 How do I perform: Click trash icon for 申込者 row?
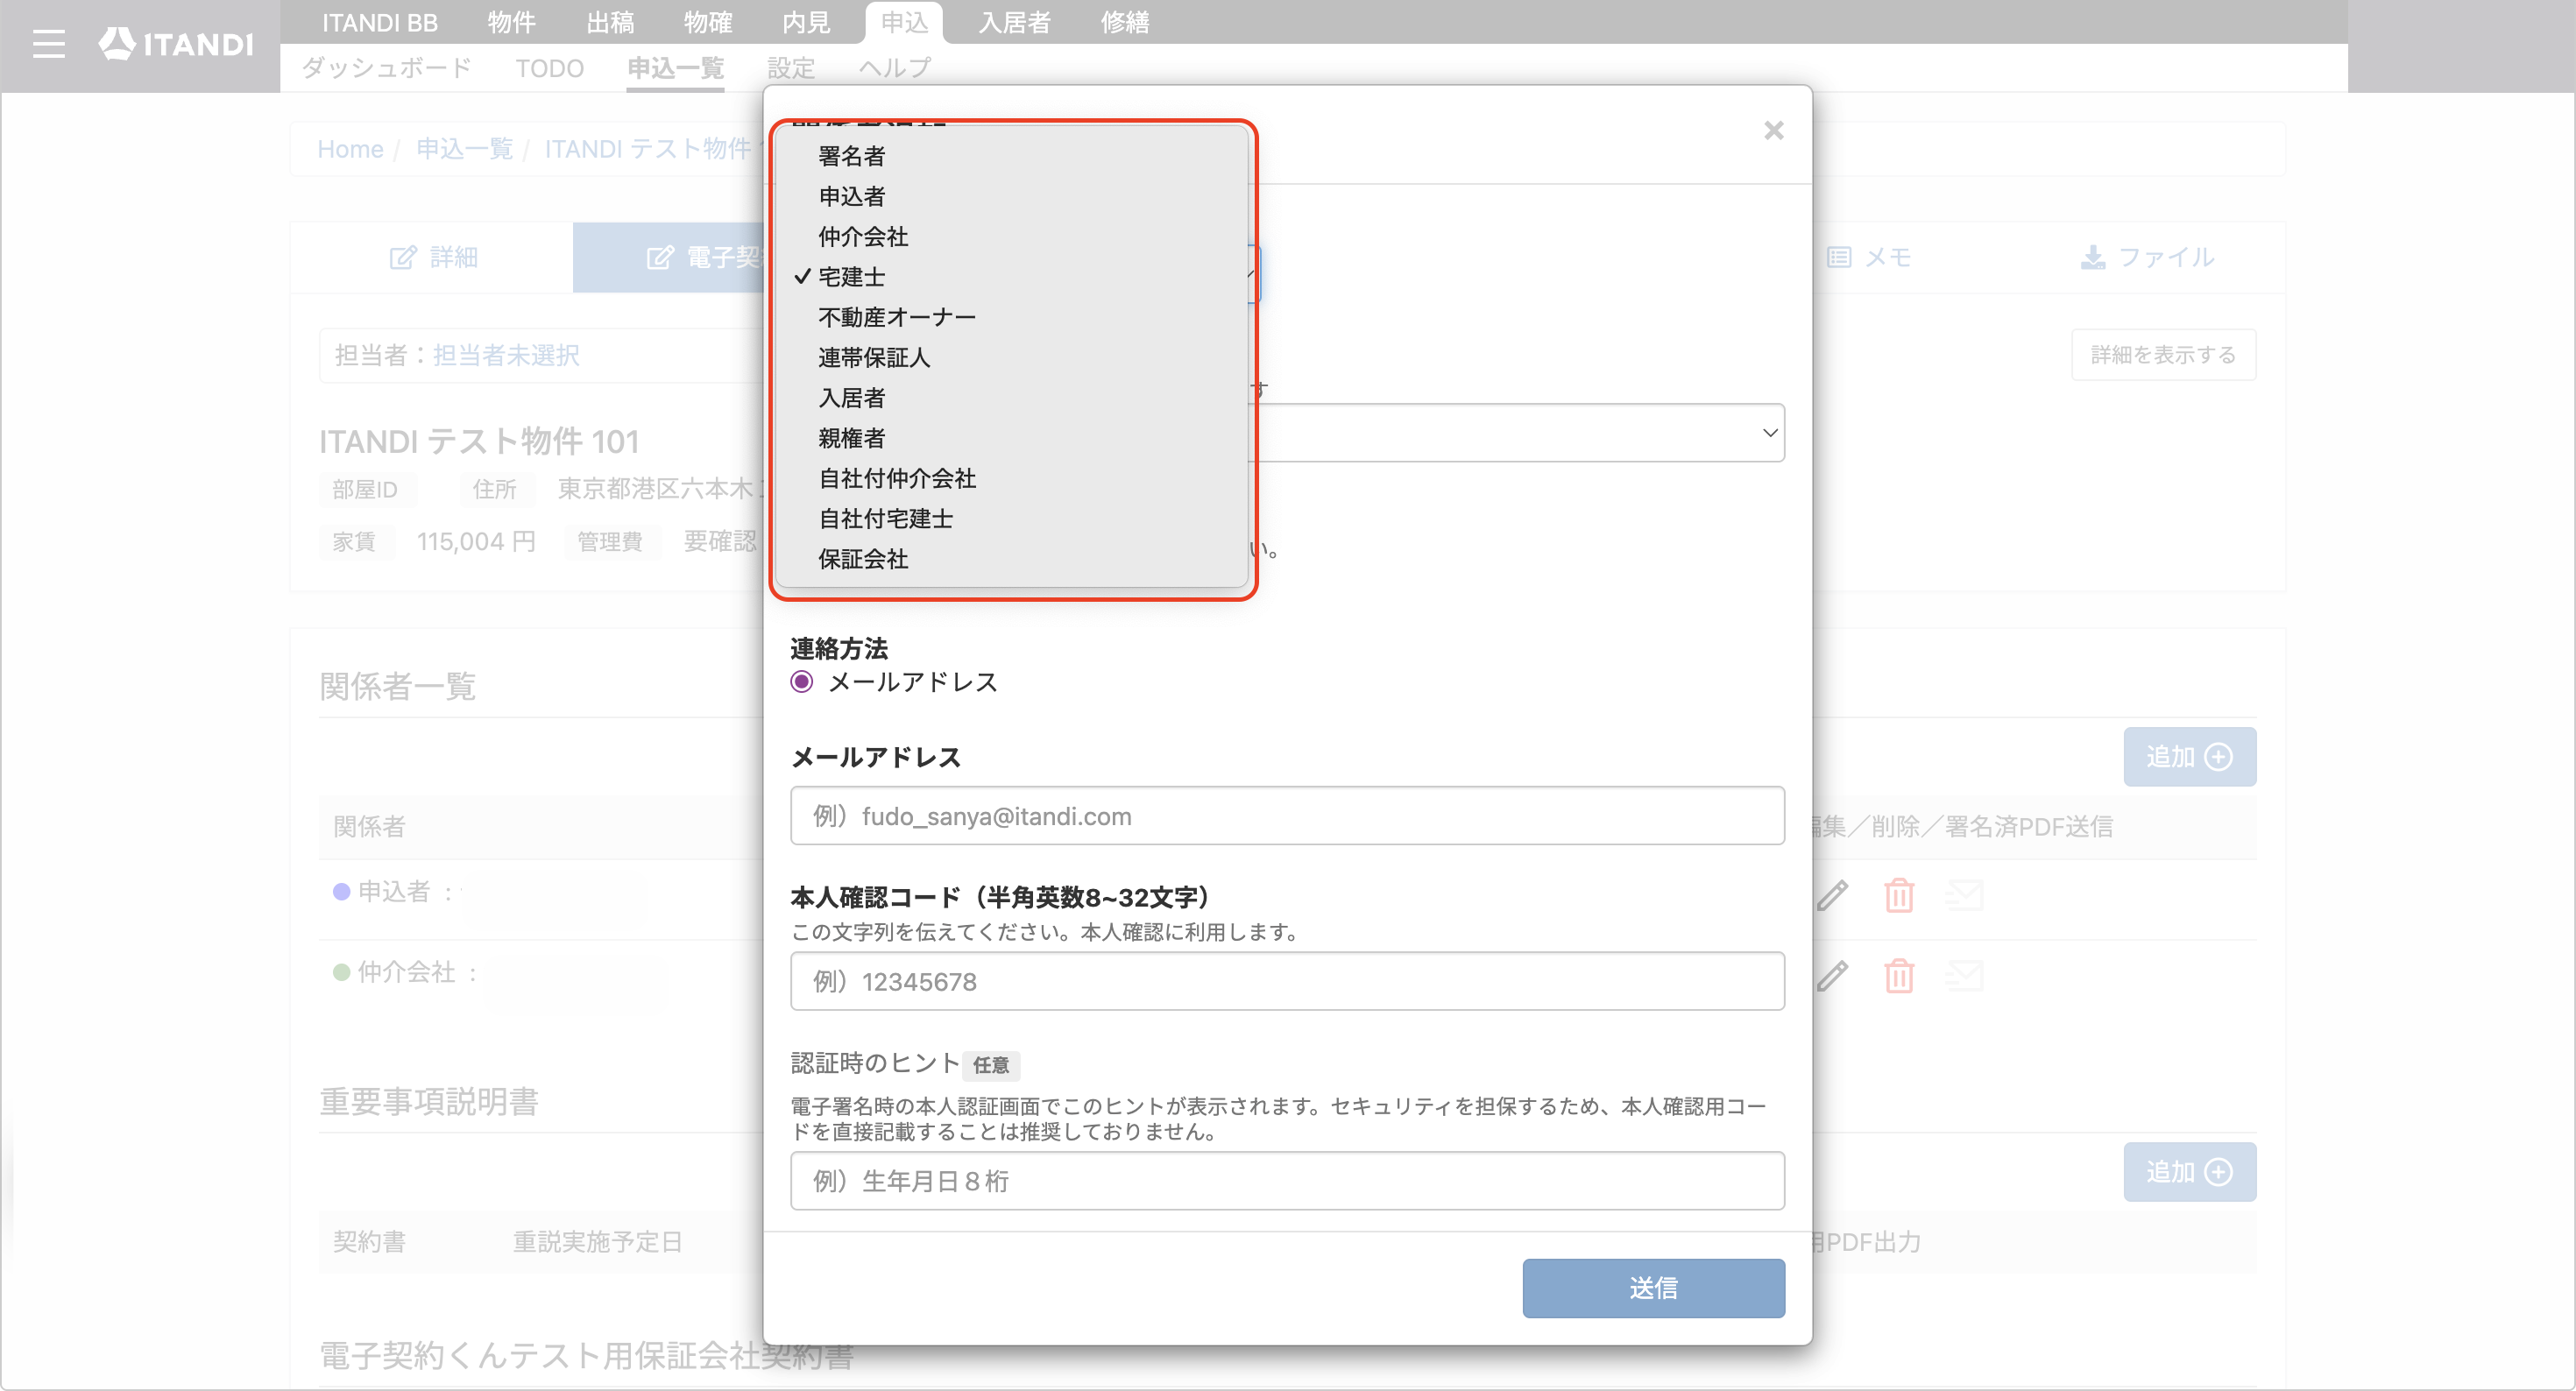(x=1899, y=895)
